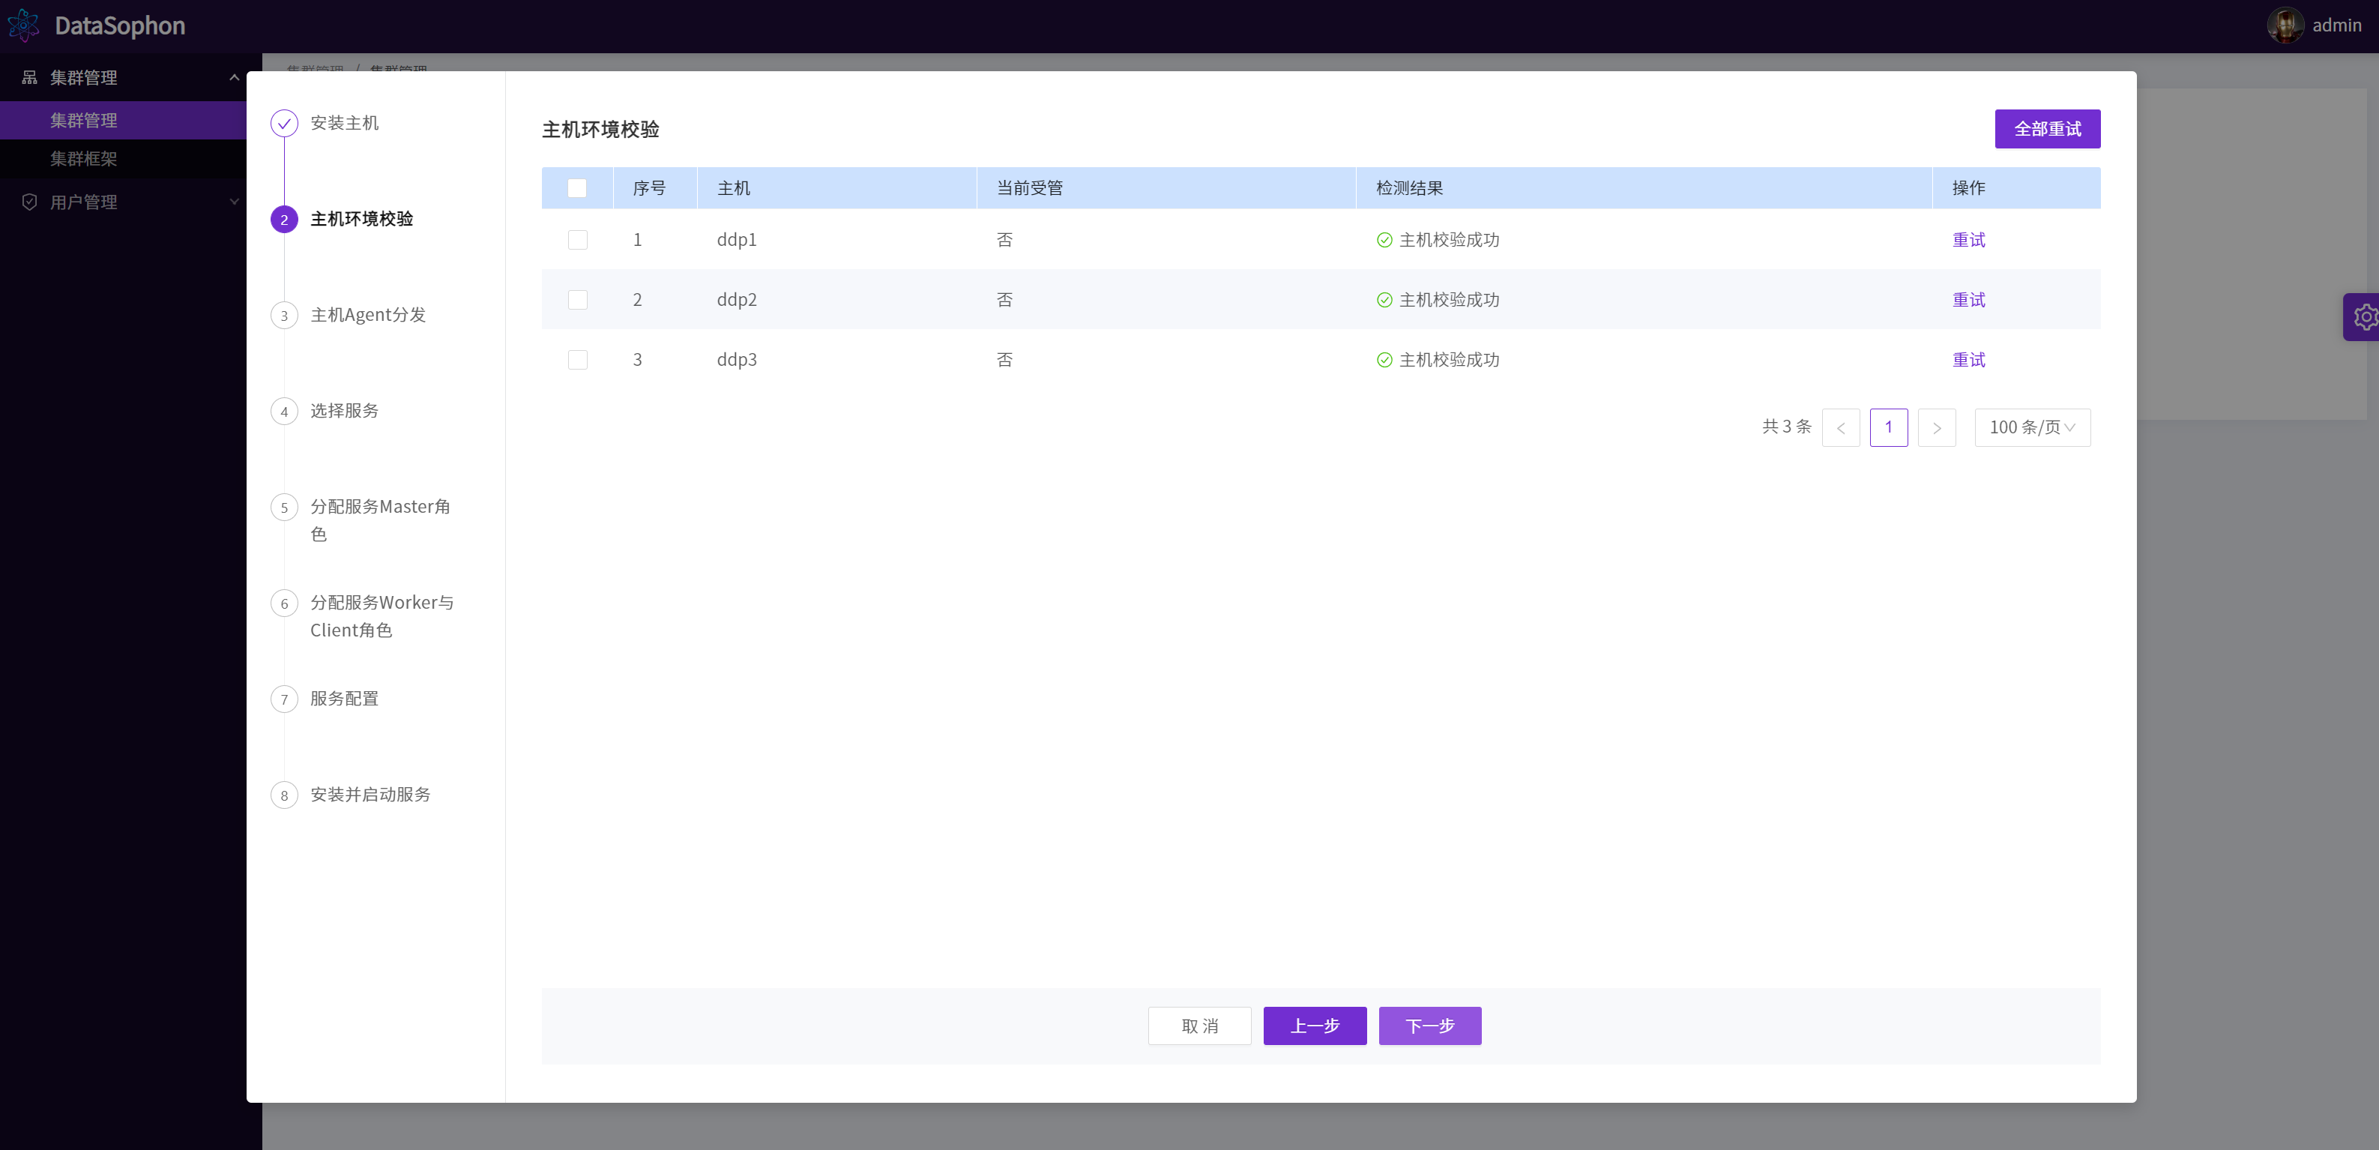This screenshot has height=1150, width=2379.
Task: Click the ddp1 host name cell
Action: (x=737, y=240)
